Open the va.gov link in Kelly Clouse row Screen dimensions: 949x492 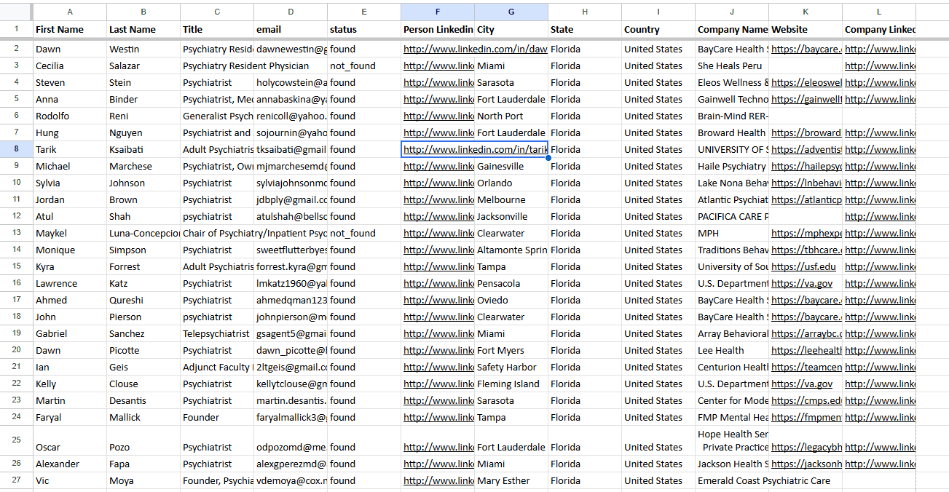click(802, 384)
